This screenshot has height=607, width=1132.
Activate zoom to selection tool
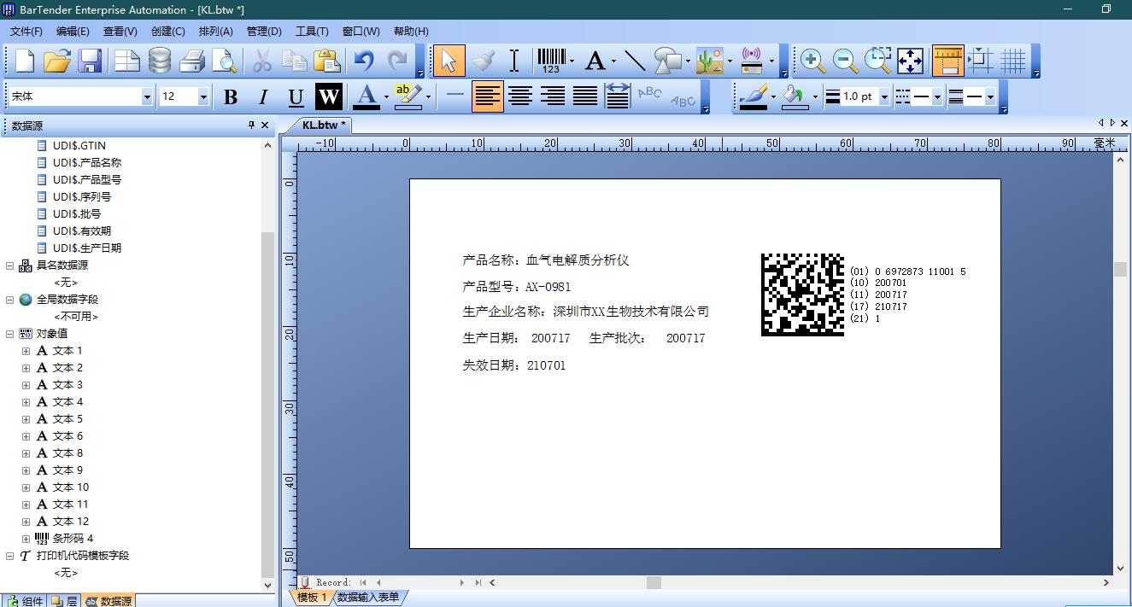[x=877, y=61]
